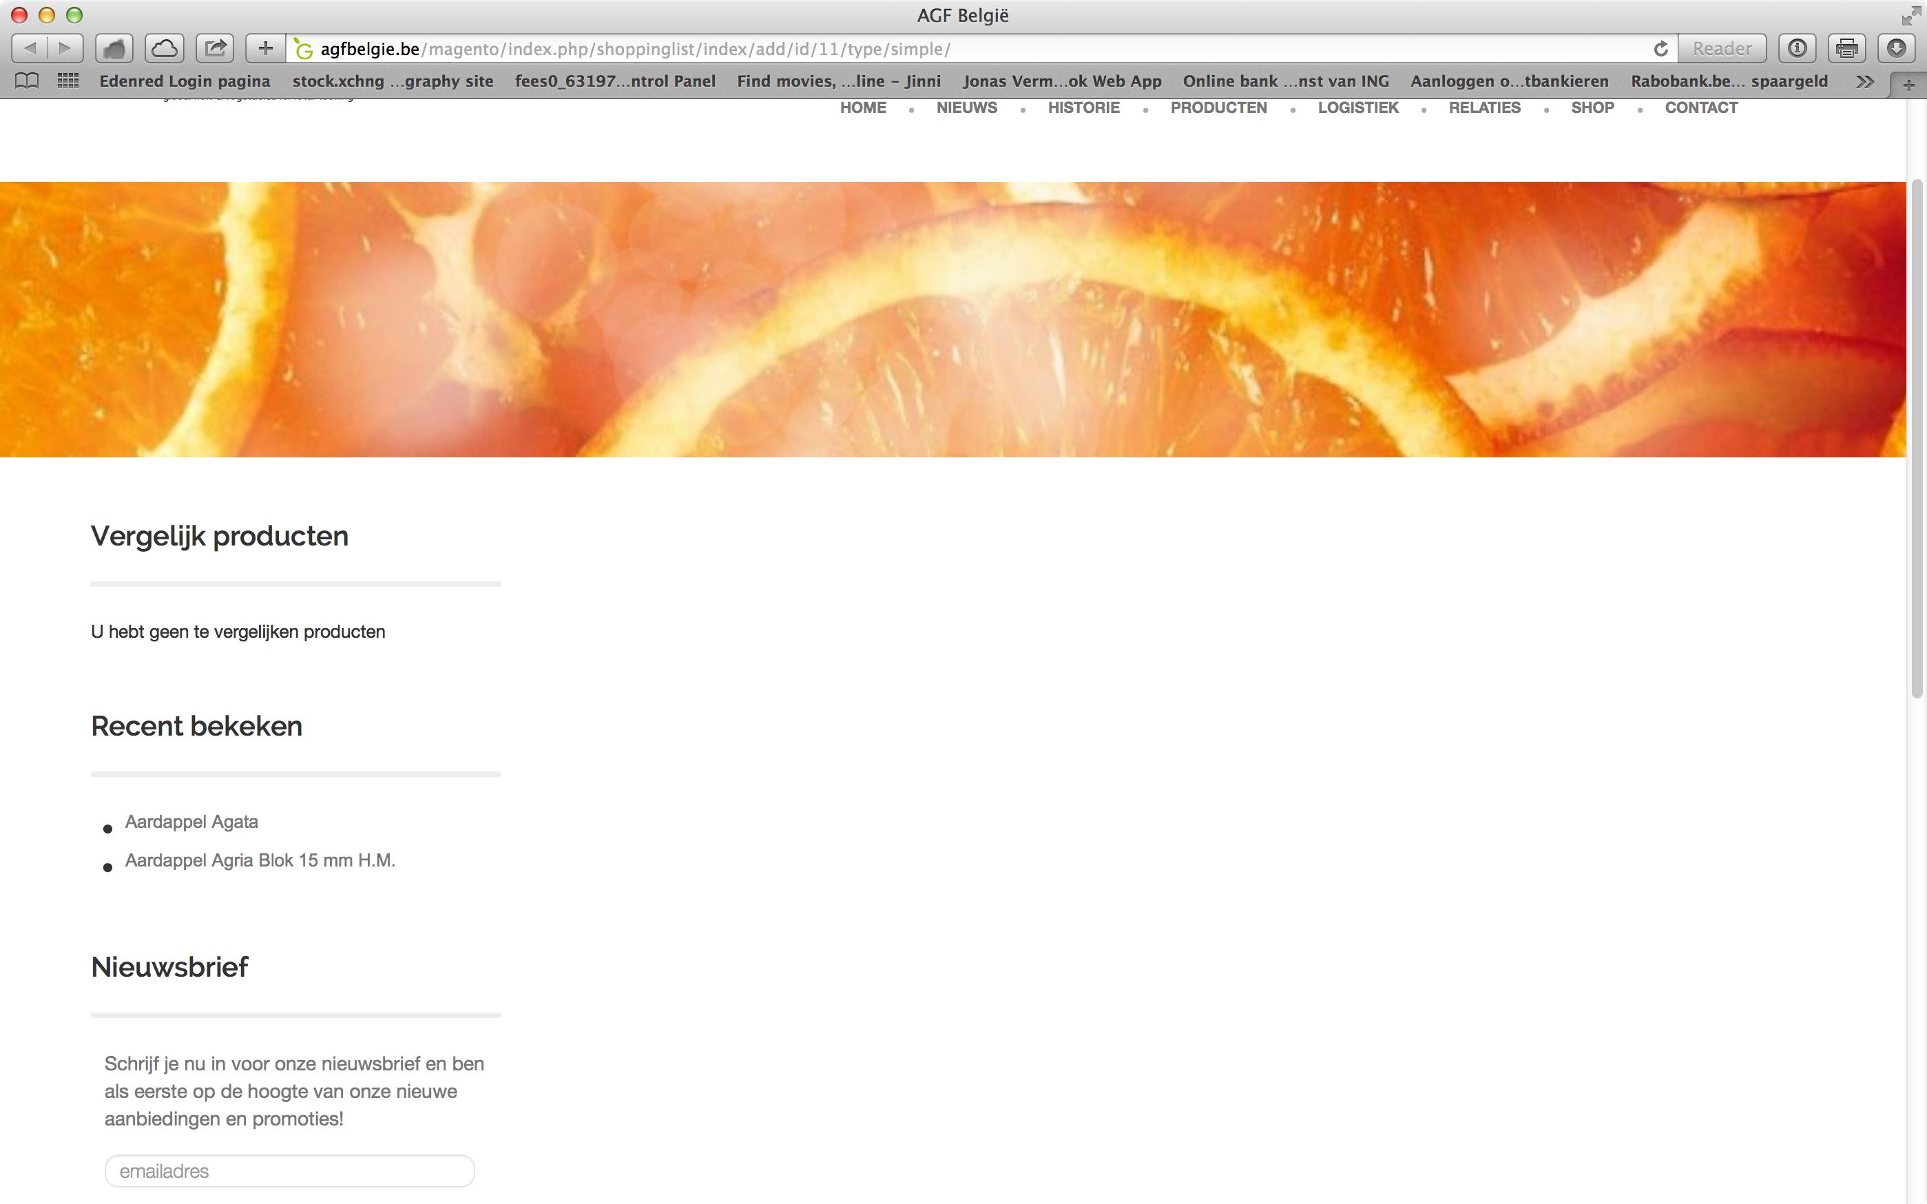Enter full screen with the corner arrows
The image size is (1927, 1204).
pos(1910,15)
